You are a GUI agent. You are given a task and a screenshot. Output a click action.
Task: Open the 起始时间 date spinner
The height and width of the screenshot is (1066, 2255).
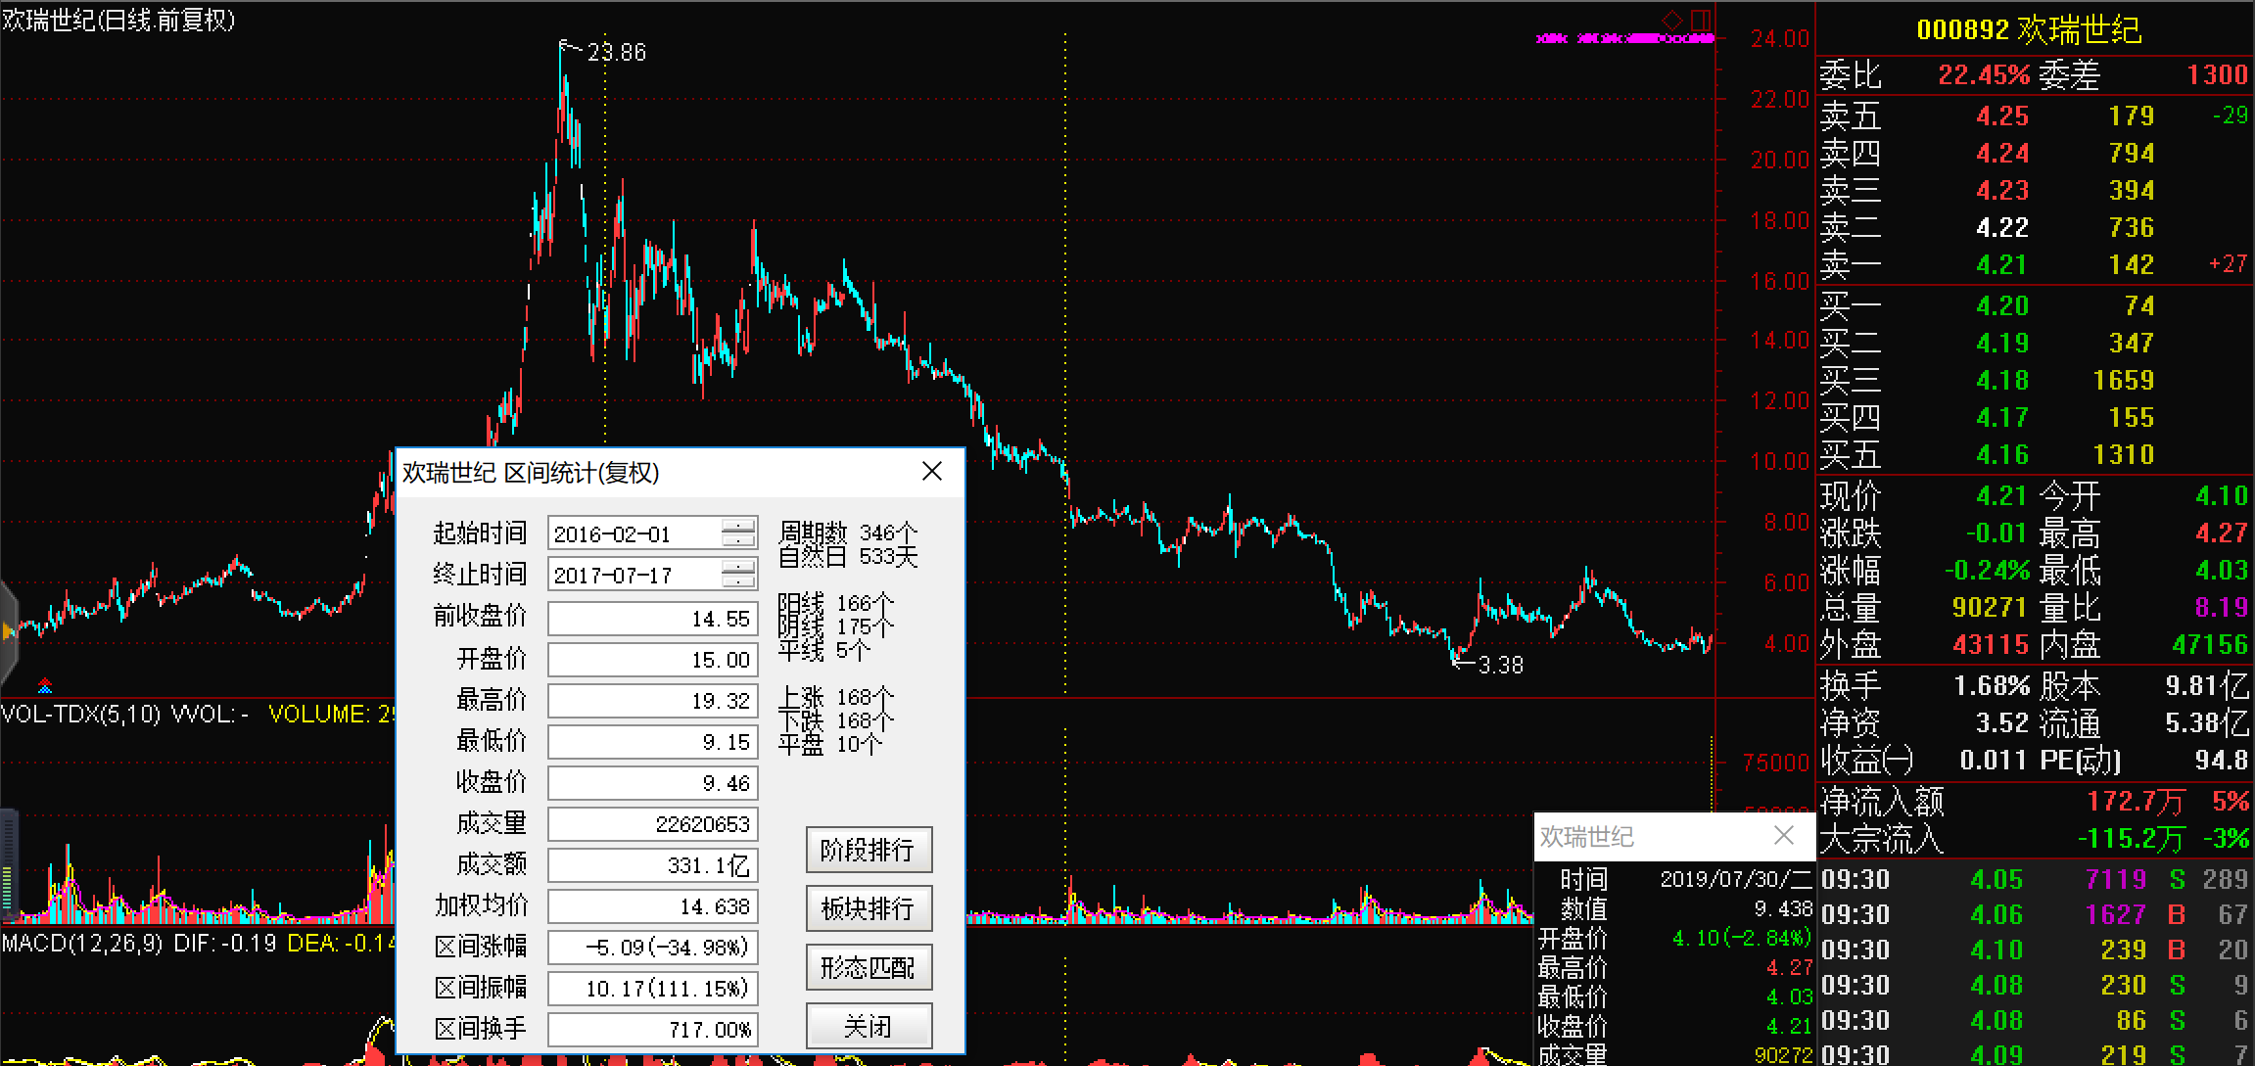tap(738, 533)
